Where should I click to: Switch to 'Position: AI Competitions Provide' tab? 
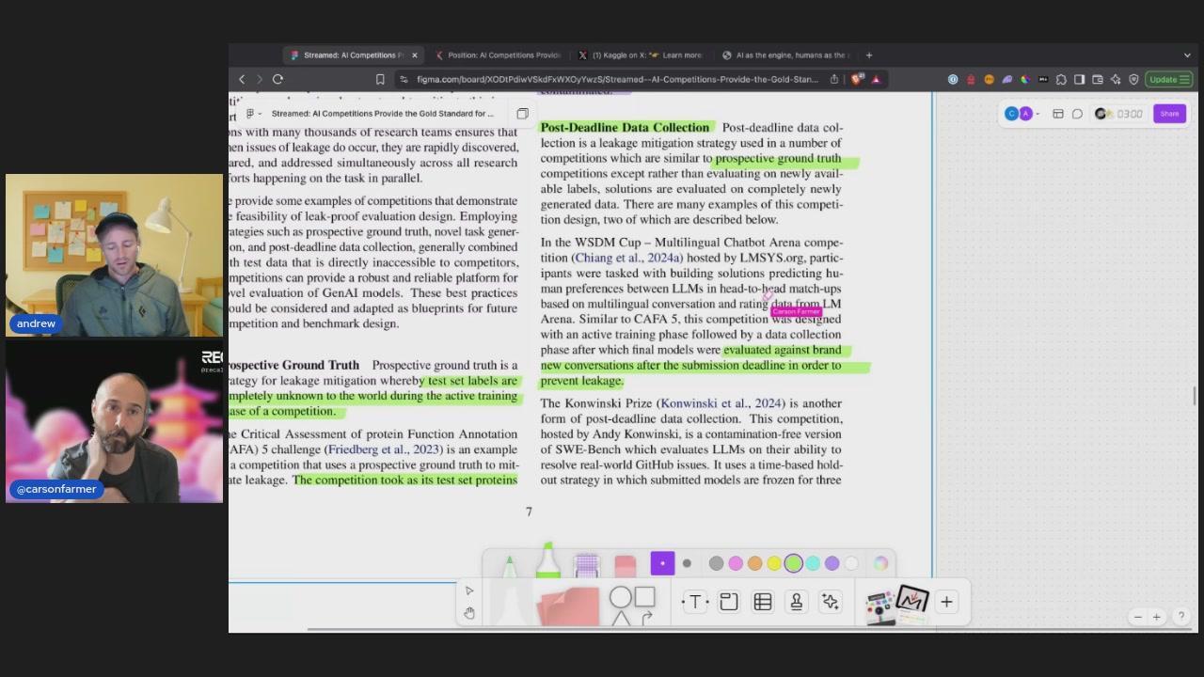click(499, 55)
